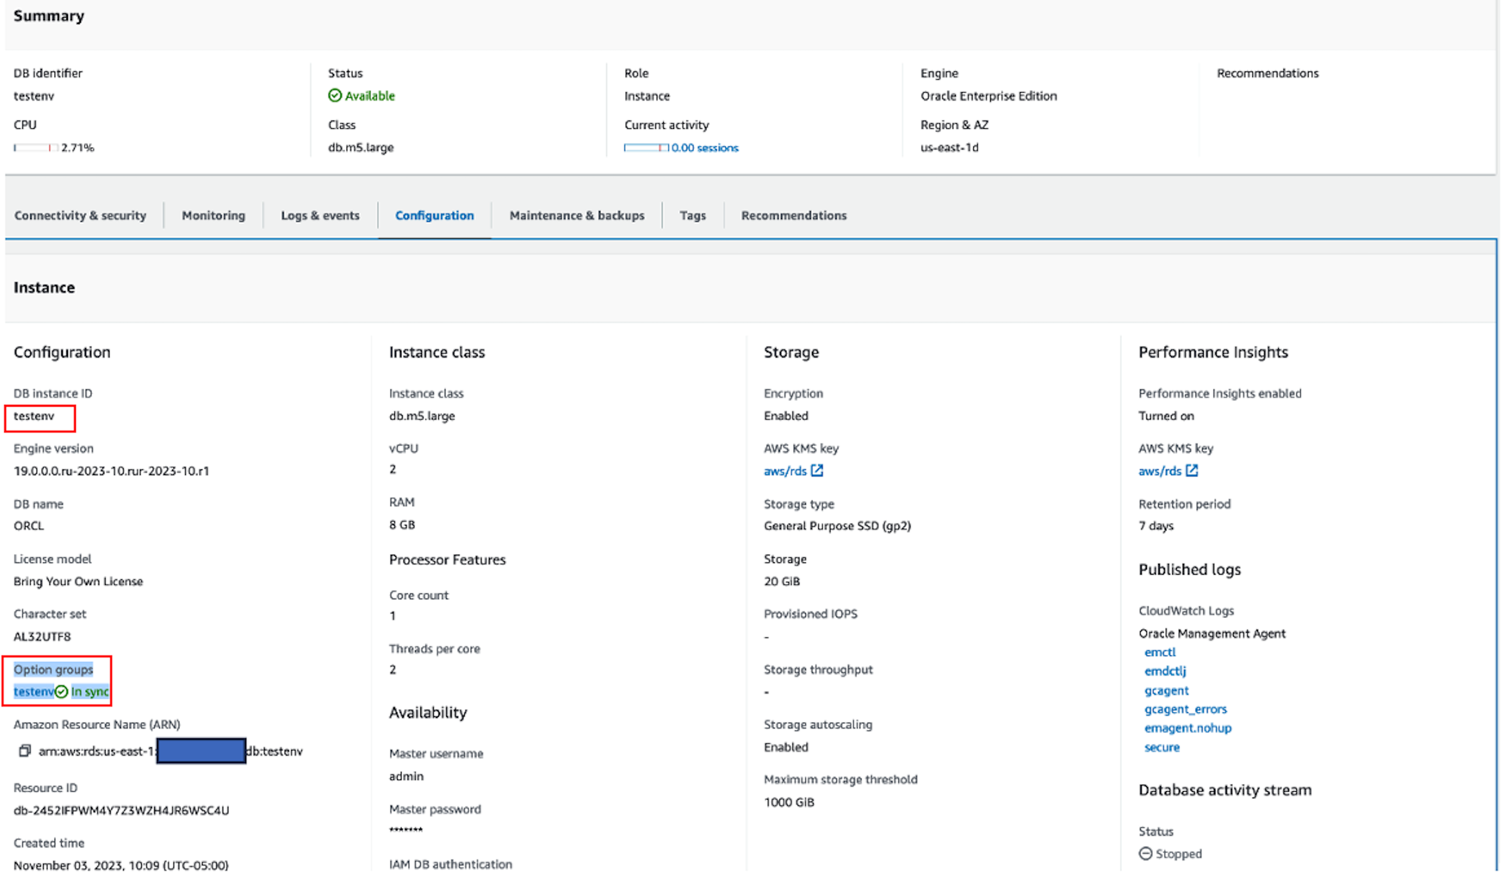Click external link icon under Storage KMS key
Viewport: 1504px width, 889px height.
817,471
